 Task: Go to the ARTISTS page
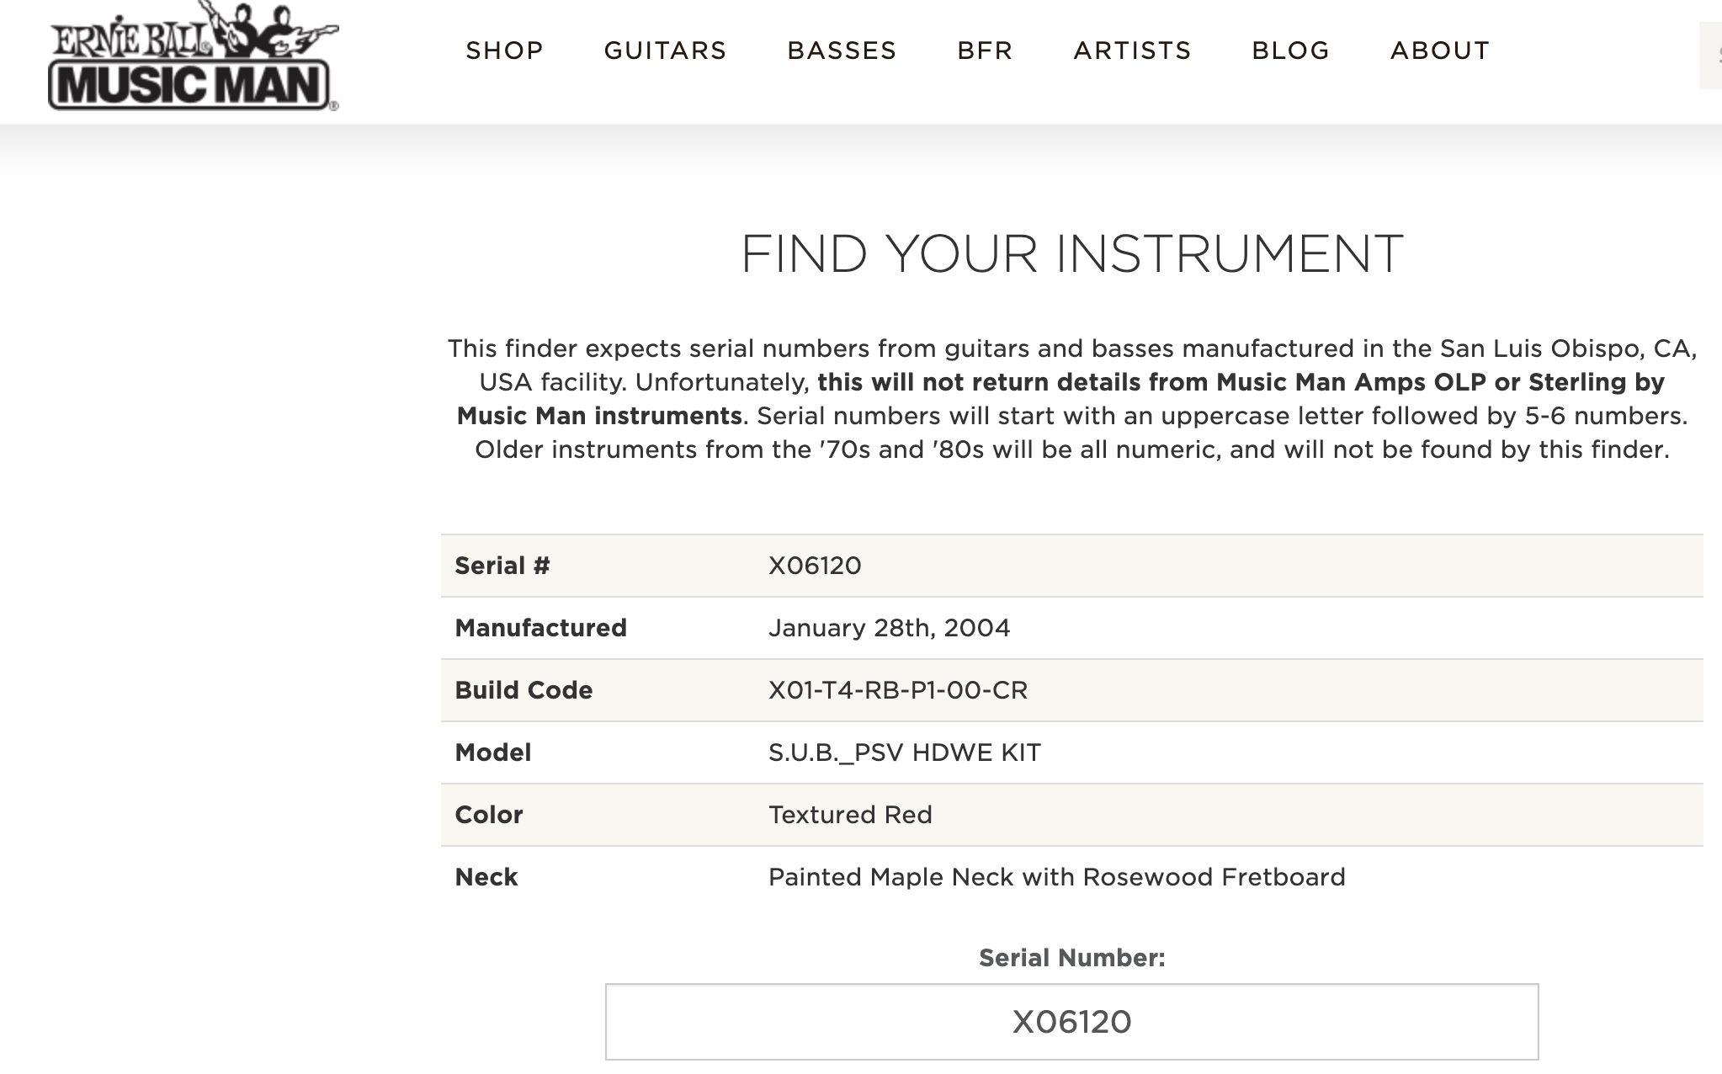click(1132, 51)
